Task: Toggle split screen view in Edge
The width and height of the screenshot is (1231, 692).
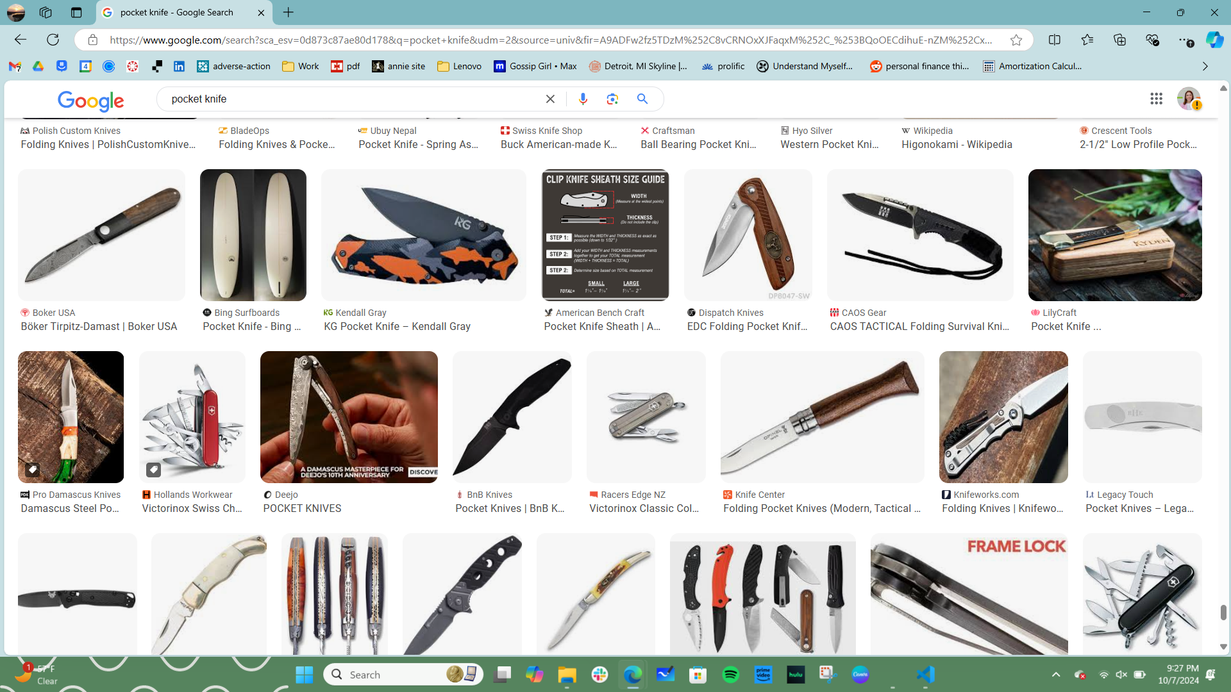Action: point(1054,40)
